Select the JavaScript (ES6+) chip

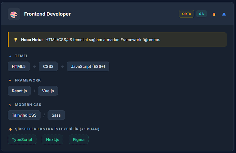(88, 66)
